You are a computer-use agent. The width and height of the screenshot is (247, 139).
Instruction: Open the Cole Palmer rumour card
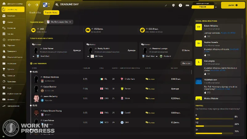click(x=57, y=51)
